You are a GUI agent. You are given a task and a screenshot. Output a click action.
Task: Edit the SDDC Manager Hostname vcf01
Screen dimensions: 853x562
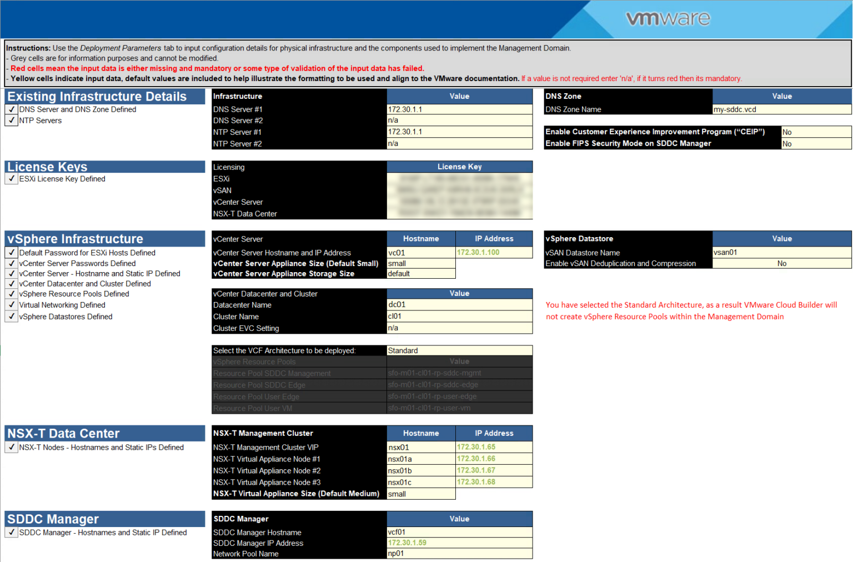point(459,532)
